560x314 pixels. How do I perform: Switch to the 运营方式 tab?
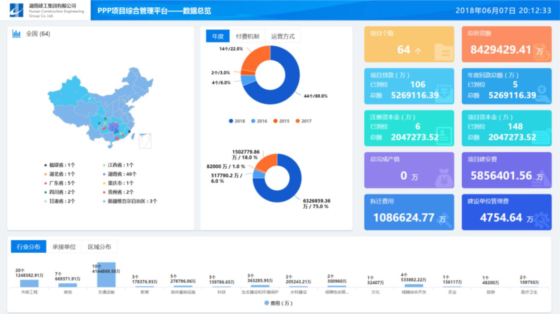pos(283,36)
